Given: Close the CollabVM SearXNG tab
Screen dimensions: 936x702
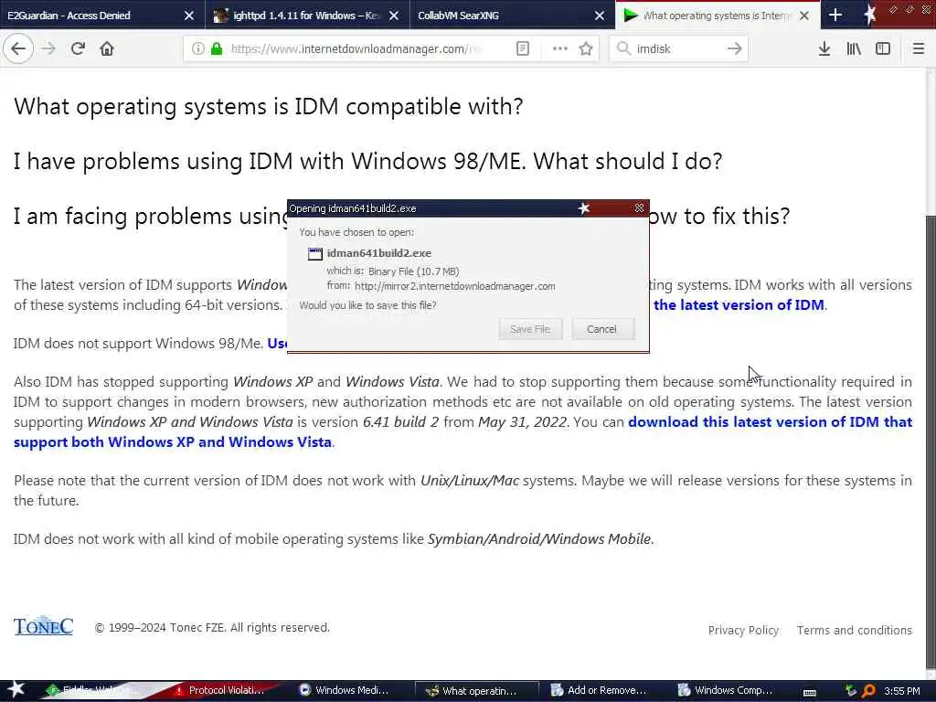Looking at the screenshot, I should [x=600, y=16].
